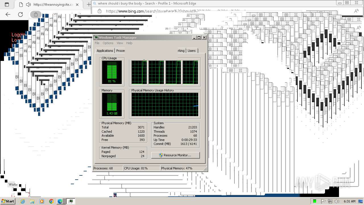The height and width of the screenshot is (205, 364).
Task: Select Task Manager taskbar button
Action: pyautogui.click(x=71, y=201)
